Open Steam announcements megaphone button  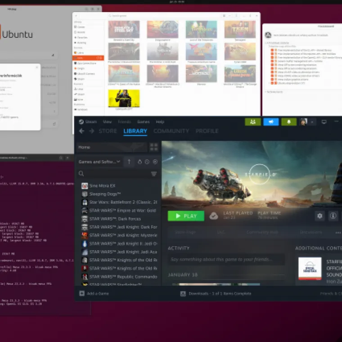[x=271, y=121]
